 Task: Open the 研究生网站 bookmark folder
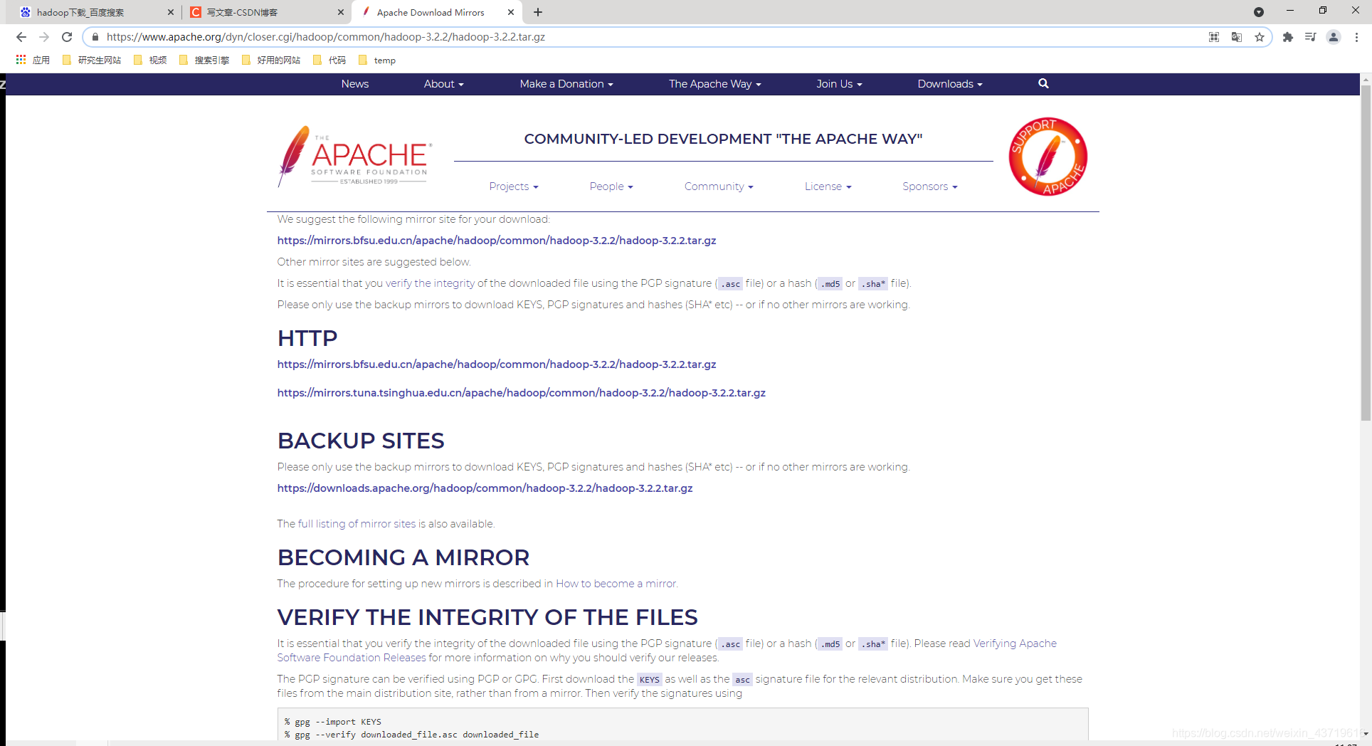(x=92, y=60)
